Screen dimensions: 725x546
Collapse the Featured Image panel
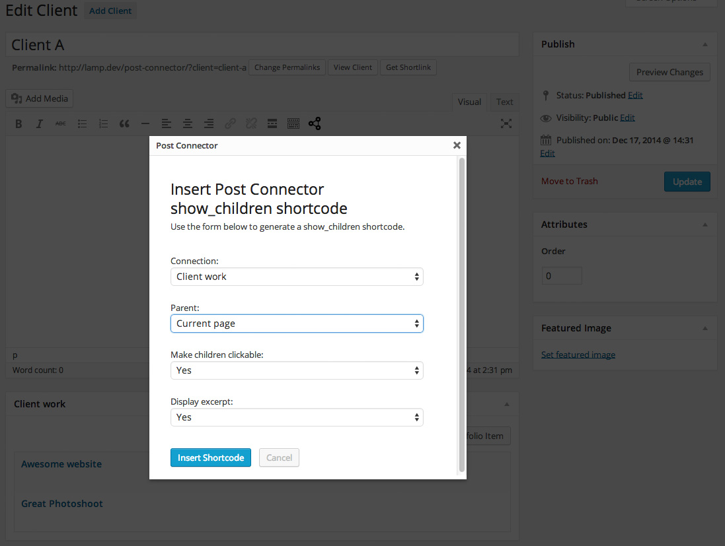coord(705,328)
